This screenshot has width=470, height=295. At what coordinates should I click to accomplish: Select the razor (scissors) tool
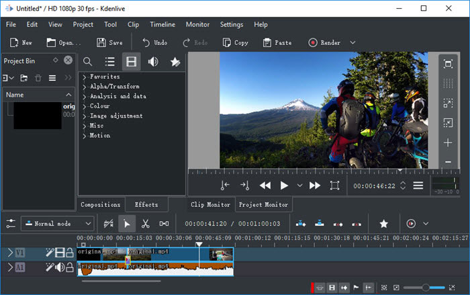tap(145, 223)
